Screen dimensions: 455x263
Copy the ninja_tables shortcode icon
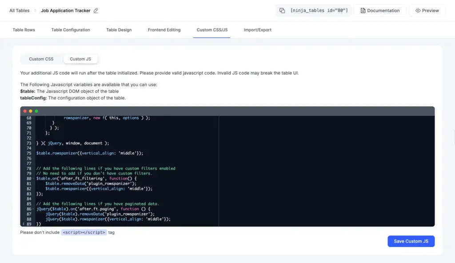[282, 11]
